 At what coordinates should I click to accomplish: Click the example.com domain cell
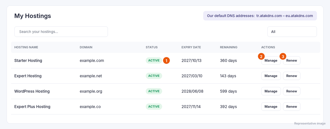pos(92,60)
